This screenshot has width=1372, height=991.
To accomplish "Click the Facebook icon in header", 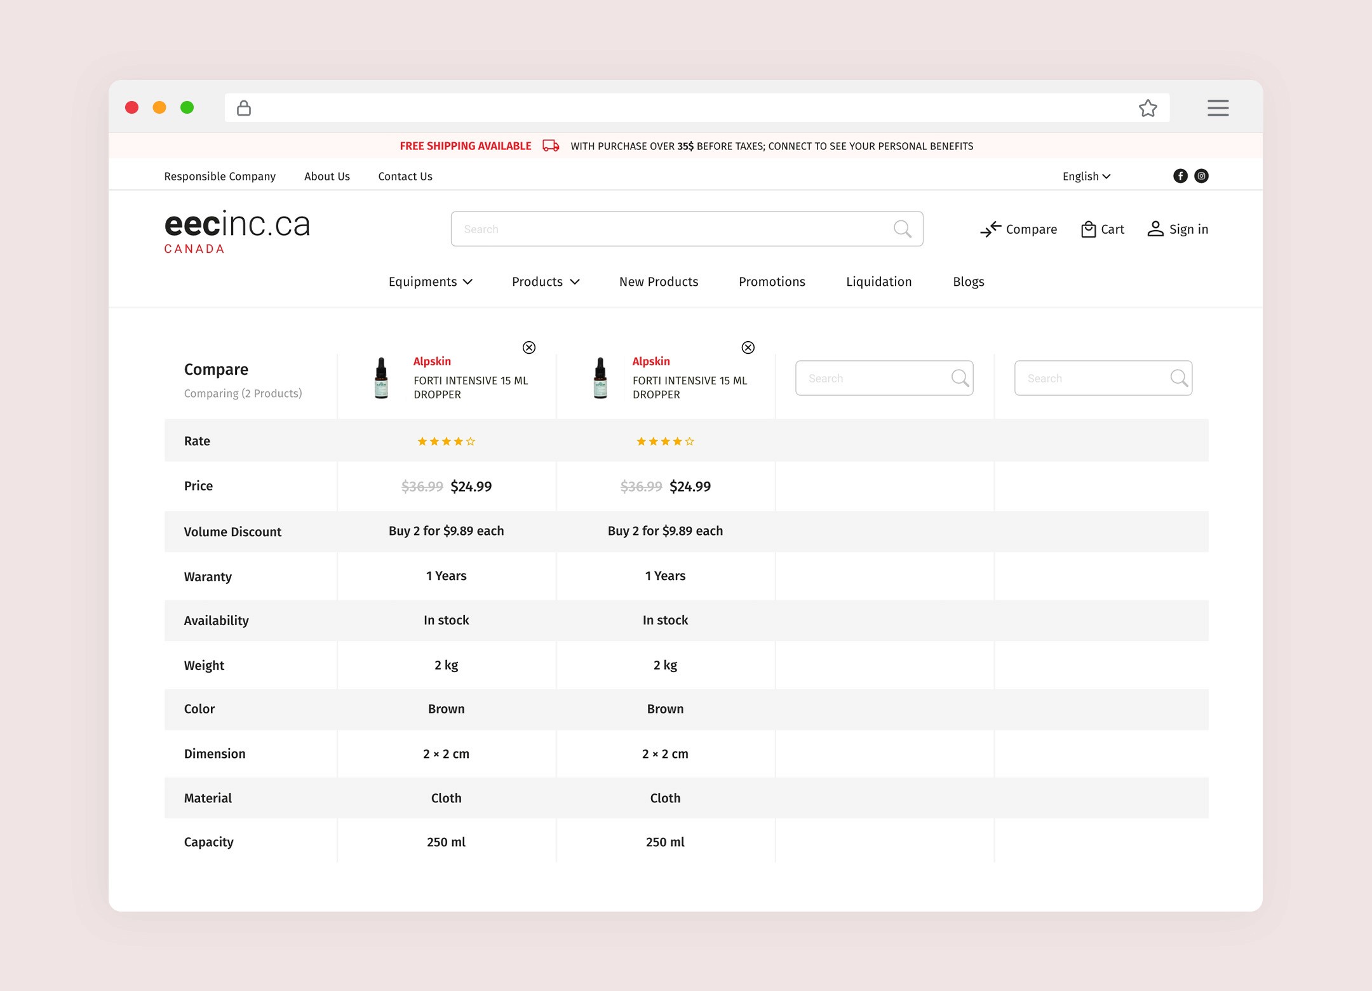I will (1180, 176).
